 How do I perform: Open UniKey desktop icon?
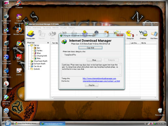(19, 72)
